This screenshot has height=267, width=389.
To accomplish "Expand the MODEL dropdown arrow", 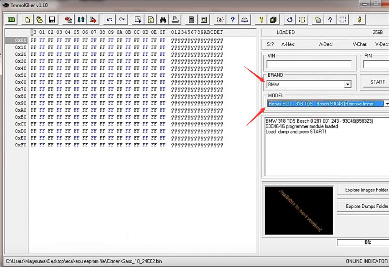I will click(387, 104).
